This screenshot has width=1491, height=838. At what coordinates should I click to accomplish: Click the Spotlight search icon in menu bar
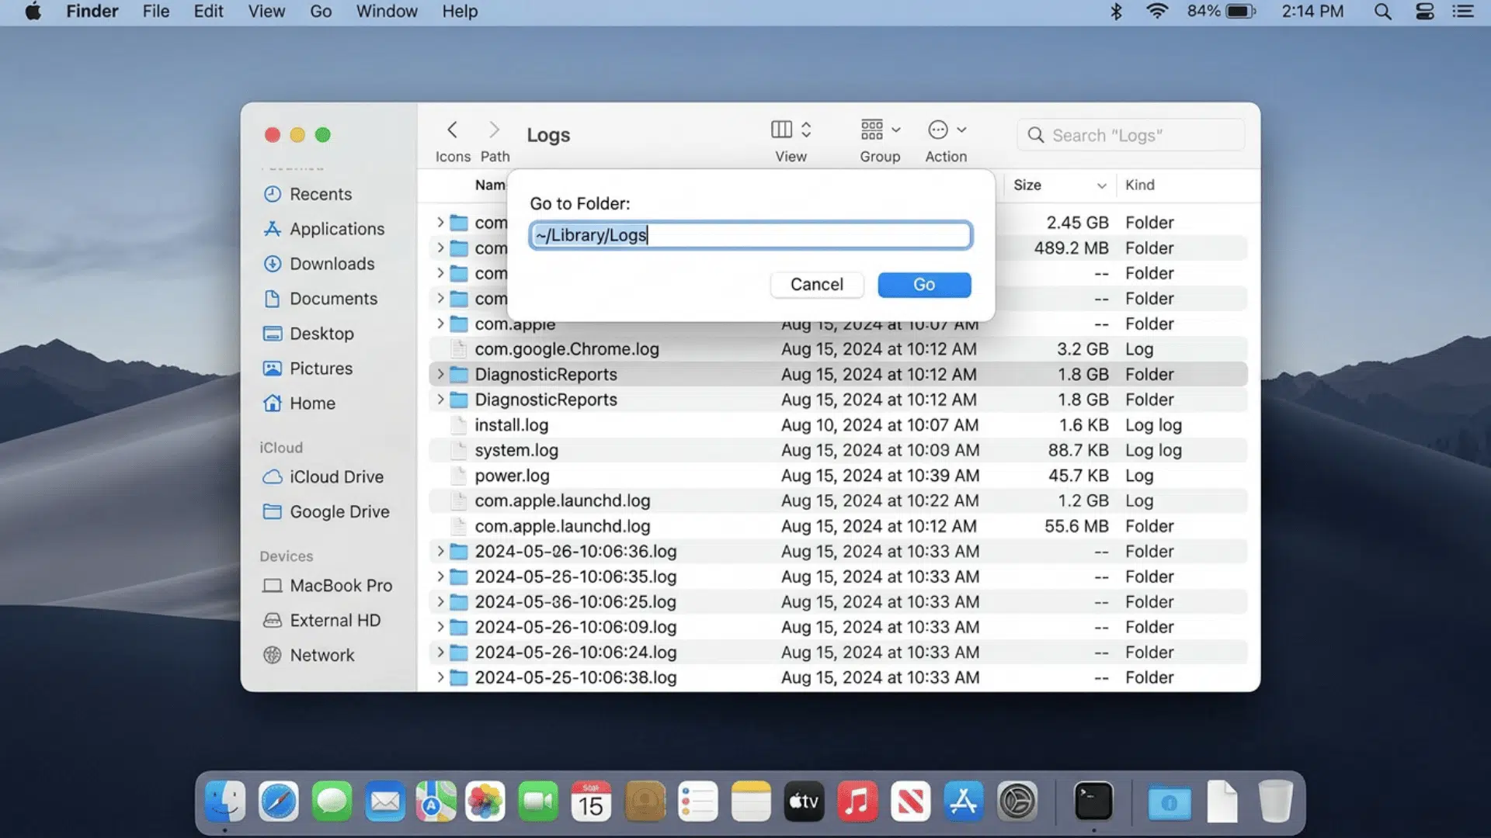[x=1382, y=12]
